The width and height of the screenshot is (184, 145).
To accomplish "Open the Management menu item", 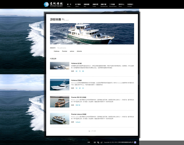I will [104, 5].
